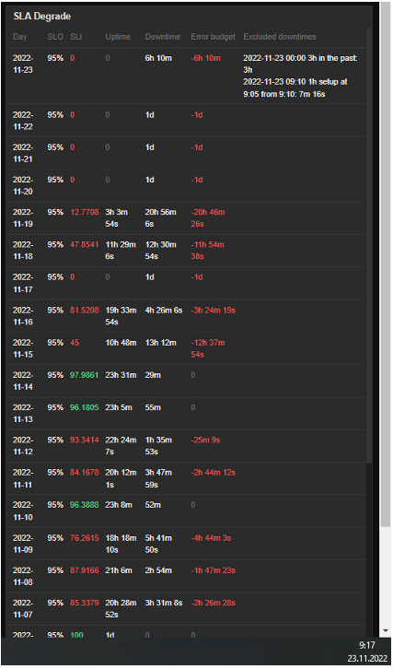Image resolution: width=393 pixels, height=669 pixels.
Task: Select the 2022-11-23 row date
Action: coord(23,64)
